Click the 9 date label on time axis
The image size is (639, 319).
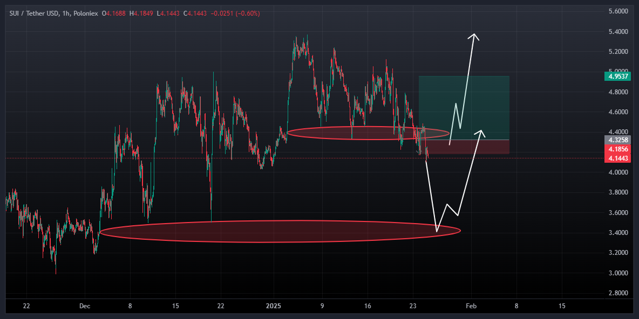pyautogui.click(x=322, y=306)
